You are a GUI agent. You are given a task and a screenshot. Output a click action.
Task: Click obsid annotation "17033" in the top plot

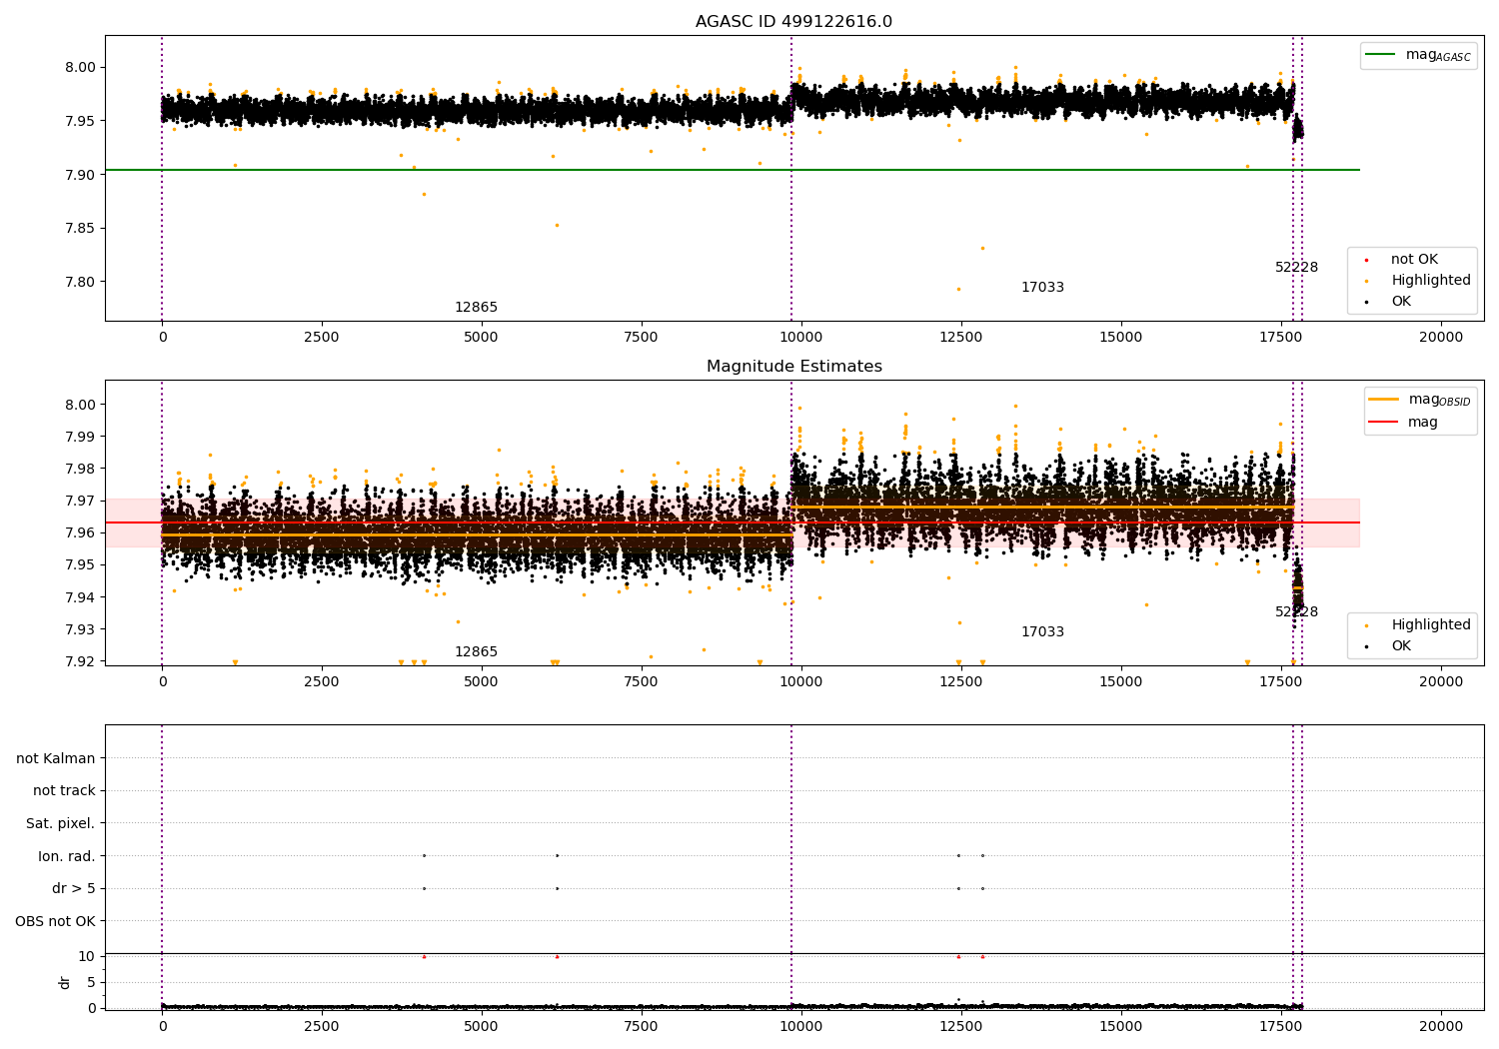[x=1042, y=288]
